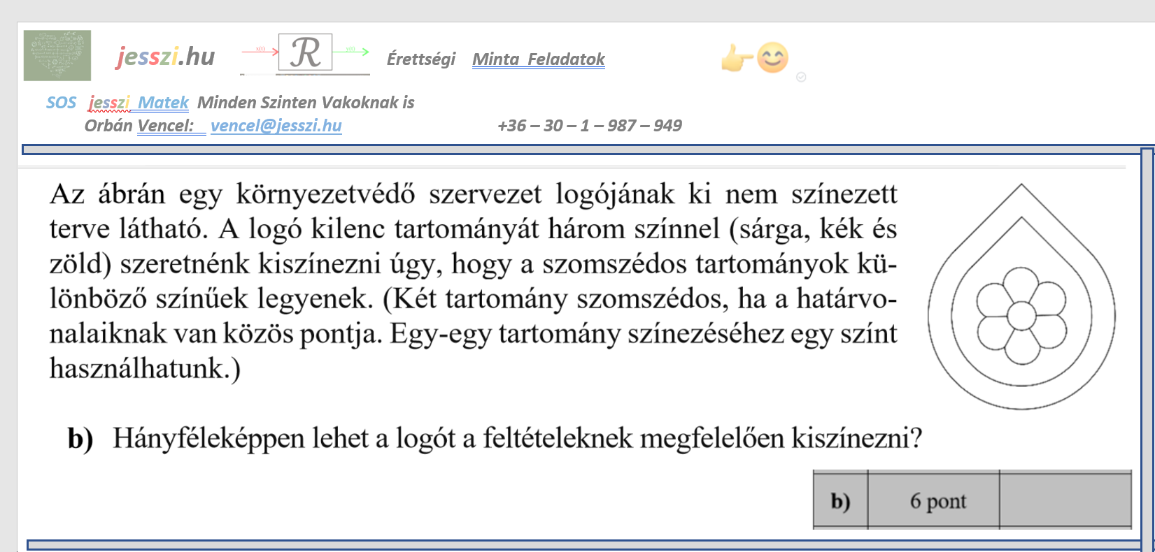This screenshot has width=1155, height=552.
Task: Click the smiling face emoji
Action: click(x=773, y=58)
